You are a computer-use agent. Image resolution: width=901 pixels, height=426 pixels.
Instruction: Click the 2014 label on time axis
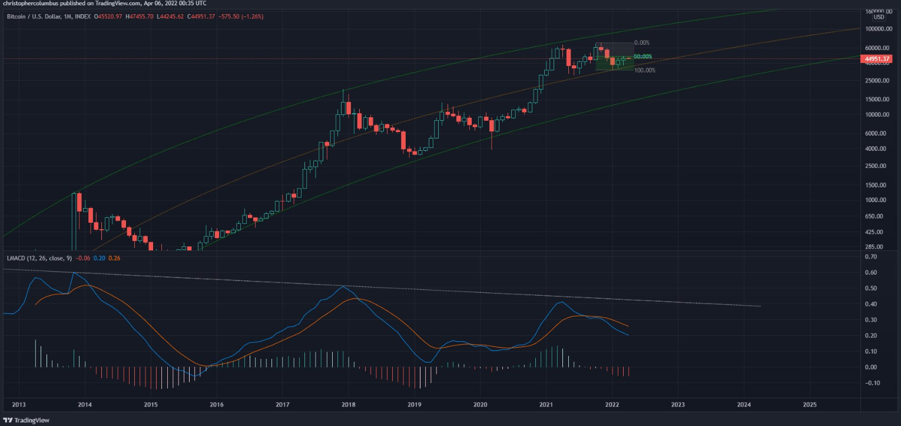(85, 405)
